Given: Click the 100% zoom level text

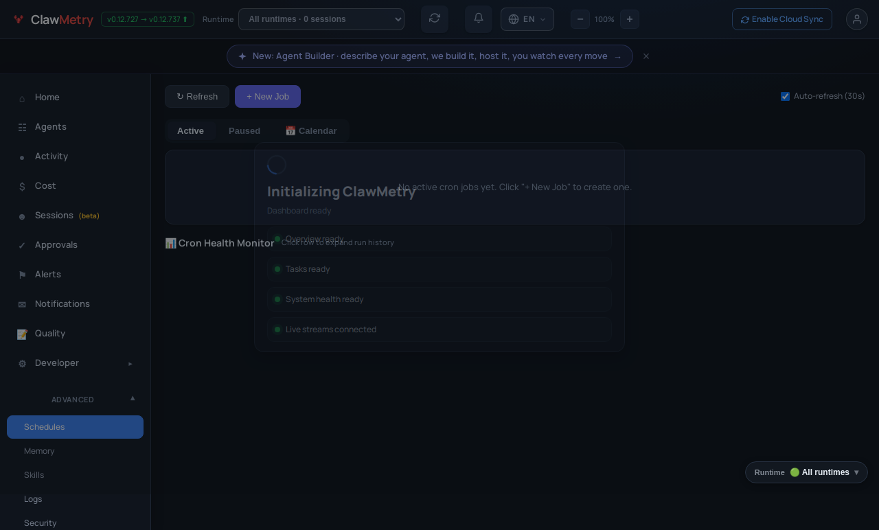Looking at the screenshot, I should 604,19.
